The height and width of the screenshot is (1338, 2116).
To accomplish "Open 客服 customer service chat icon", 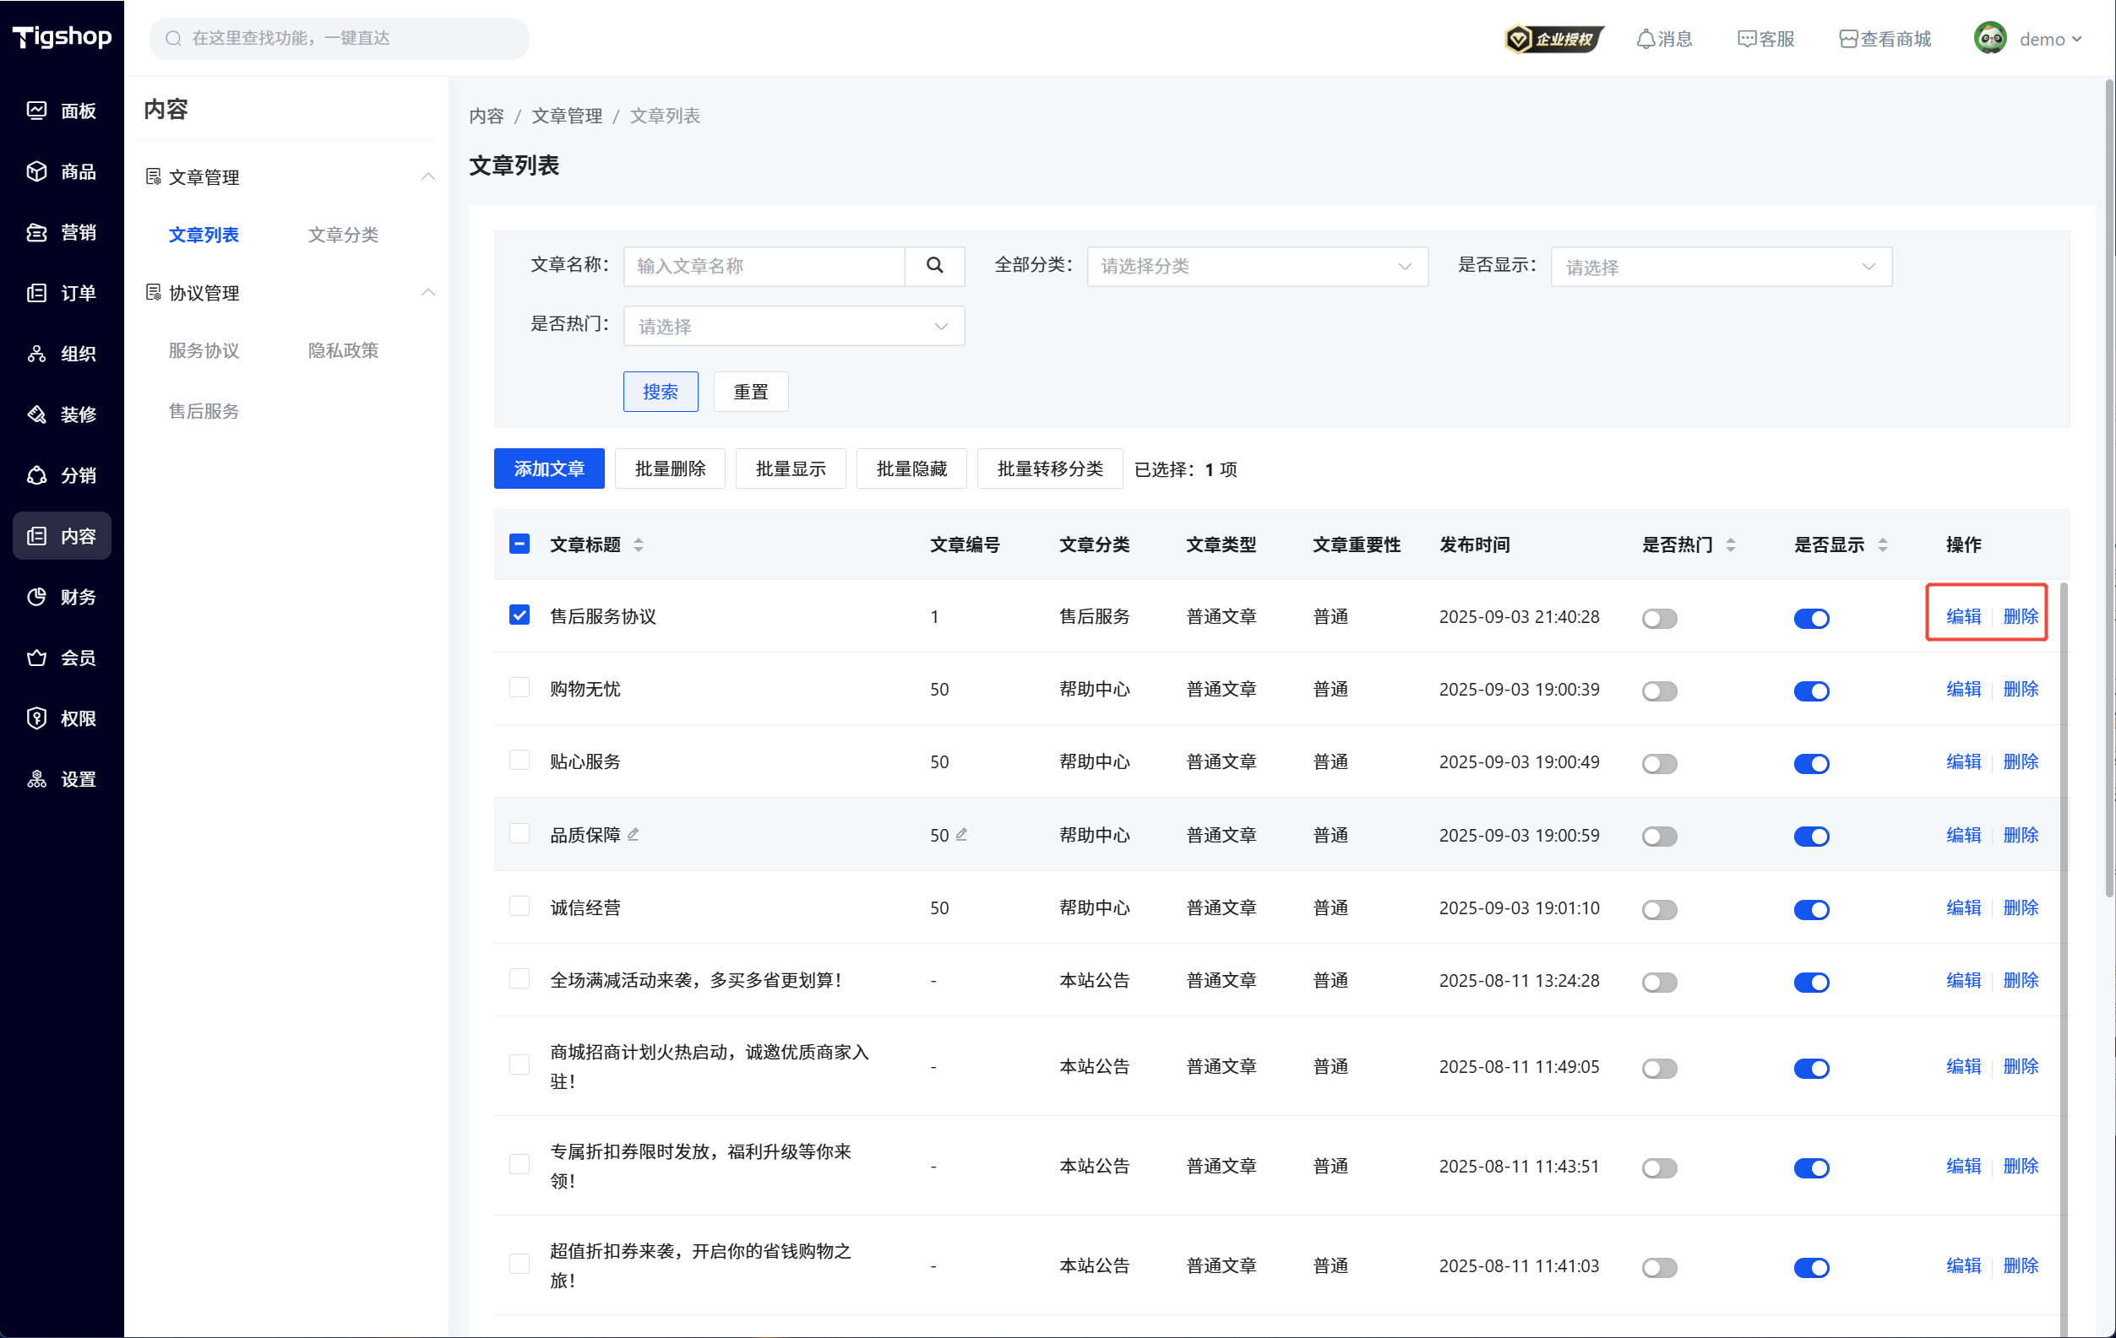I will pos(1746,39).
